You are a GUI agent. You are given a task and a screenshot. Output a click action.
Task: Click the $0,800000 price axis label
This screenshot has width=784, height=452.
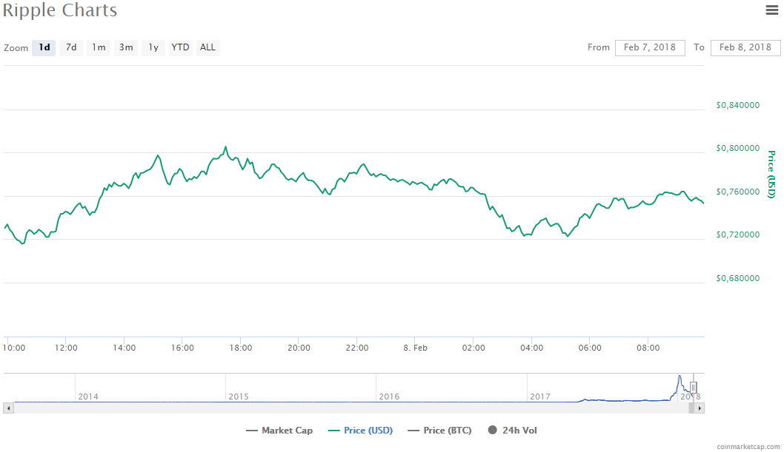[738, 148]
